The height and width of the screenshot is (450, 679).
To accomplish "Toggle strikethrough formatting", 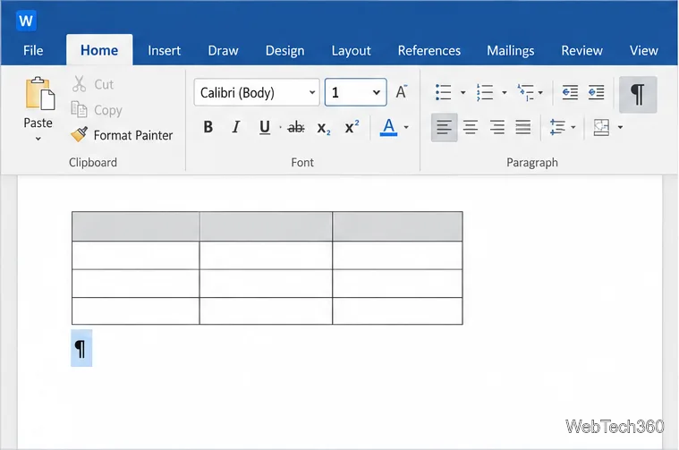I will pyautogui.click(x=296, y=127).
